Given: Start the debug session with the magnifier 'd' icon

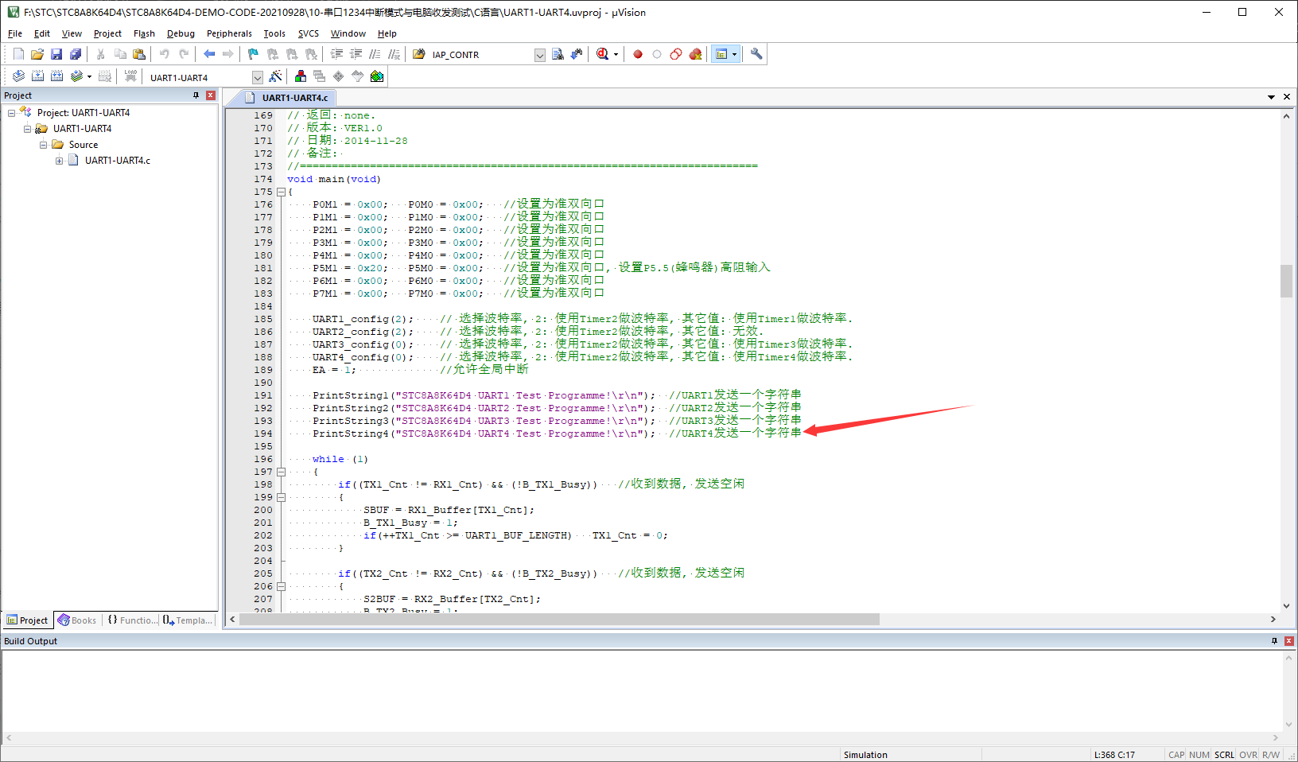Looking at the screenshot, I should pyautogui.click(x=602, y=54).
